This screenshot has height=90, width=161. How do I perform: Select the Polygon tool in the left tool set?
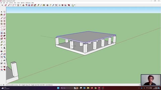(x=5, y=24)
